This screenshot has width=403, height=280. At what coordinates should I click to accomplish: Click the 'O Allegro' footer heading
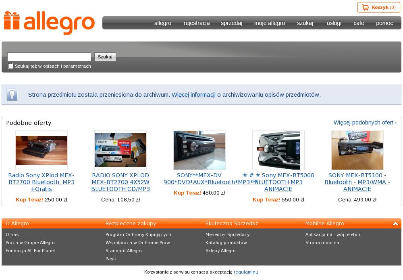tap(17, 224)
